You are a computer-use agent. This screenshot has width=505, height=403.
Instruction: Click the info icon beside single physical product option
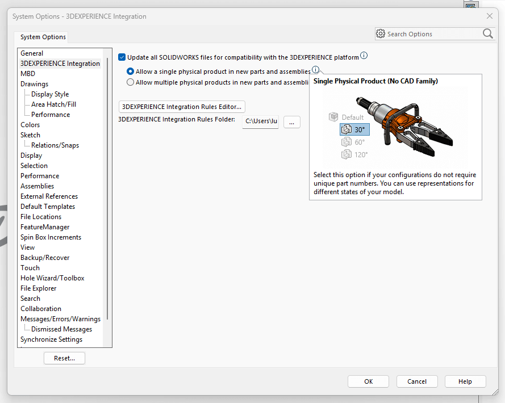(x=316, y=69)
